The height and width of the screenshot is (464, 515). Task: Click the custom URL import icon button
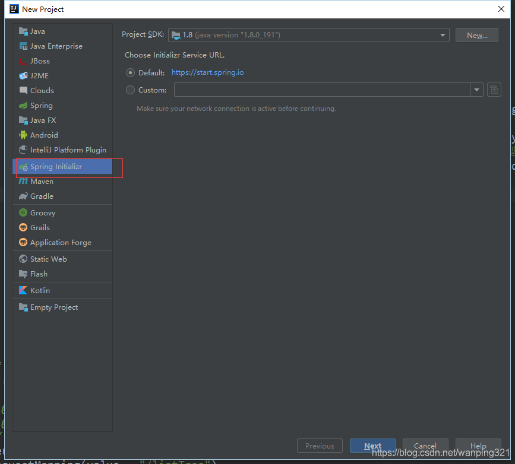(x=494, y=90)
